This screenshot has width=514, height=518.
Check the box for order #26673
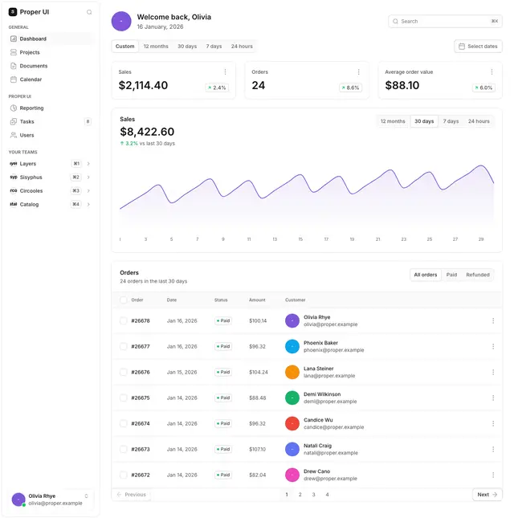123,449
